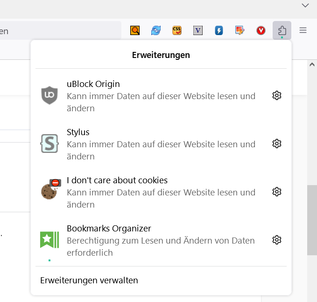Viewport: 317px width, 302px height.
Task: Click the page's vertical scrollbar thumb
Action: 312,220
